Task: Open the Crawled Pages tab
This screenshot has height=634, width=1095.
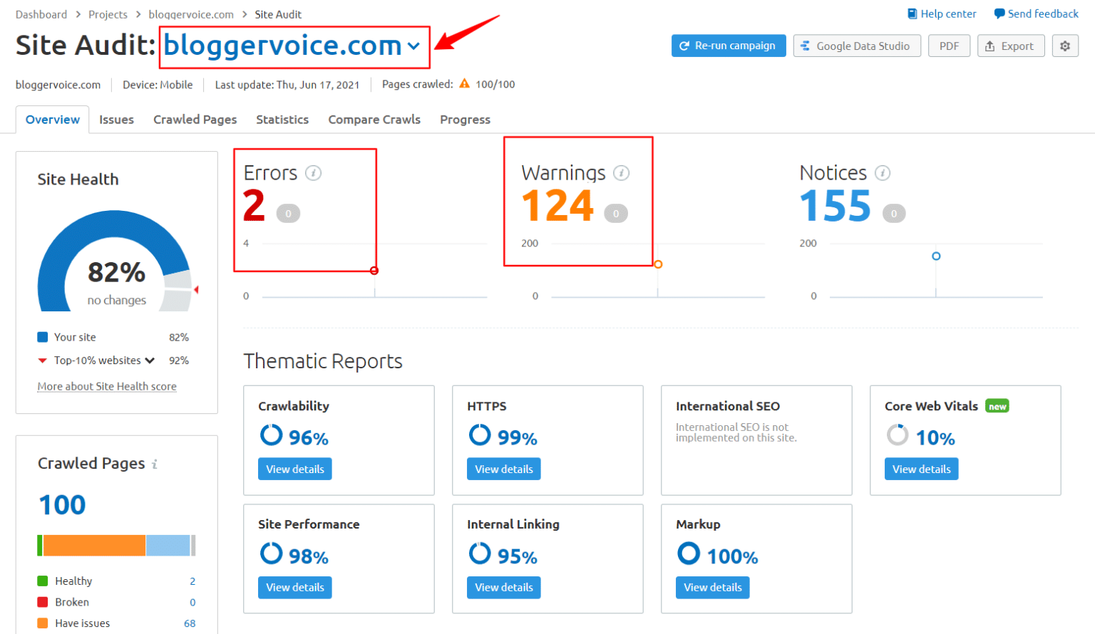Action: coord(195,120)
